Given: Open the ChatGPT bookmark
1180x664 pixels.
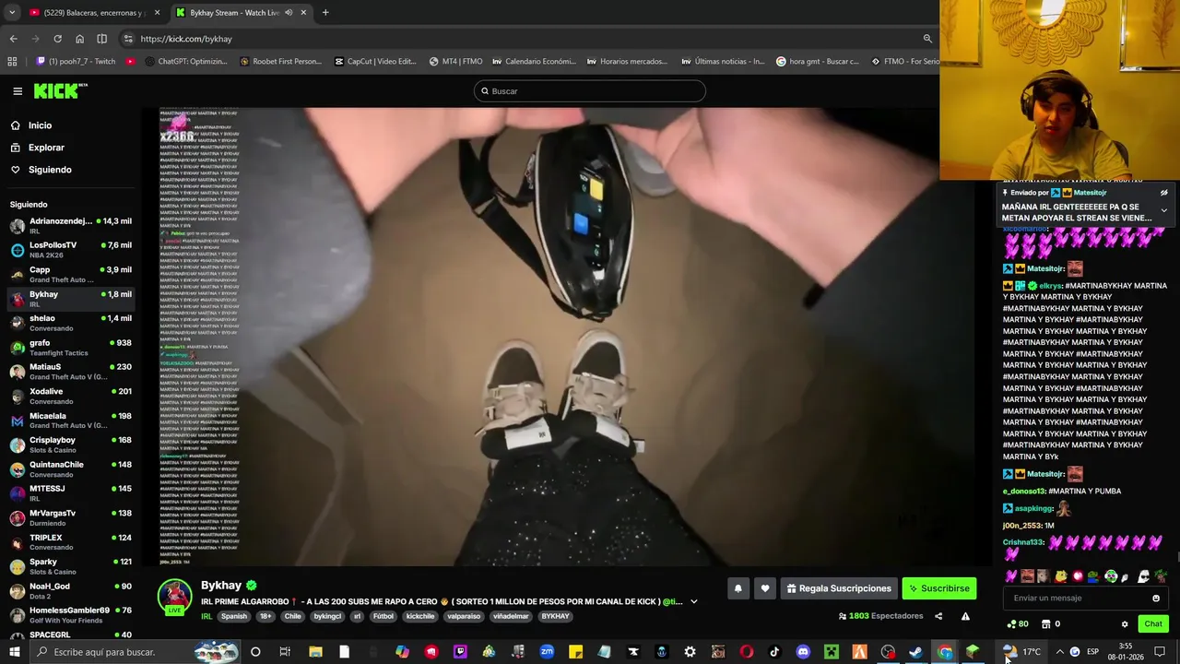Looking at the screenshot, I should click(x=185, y=62).
